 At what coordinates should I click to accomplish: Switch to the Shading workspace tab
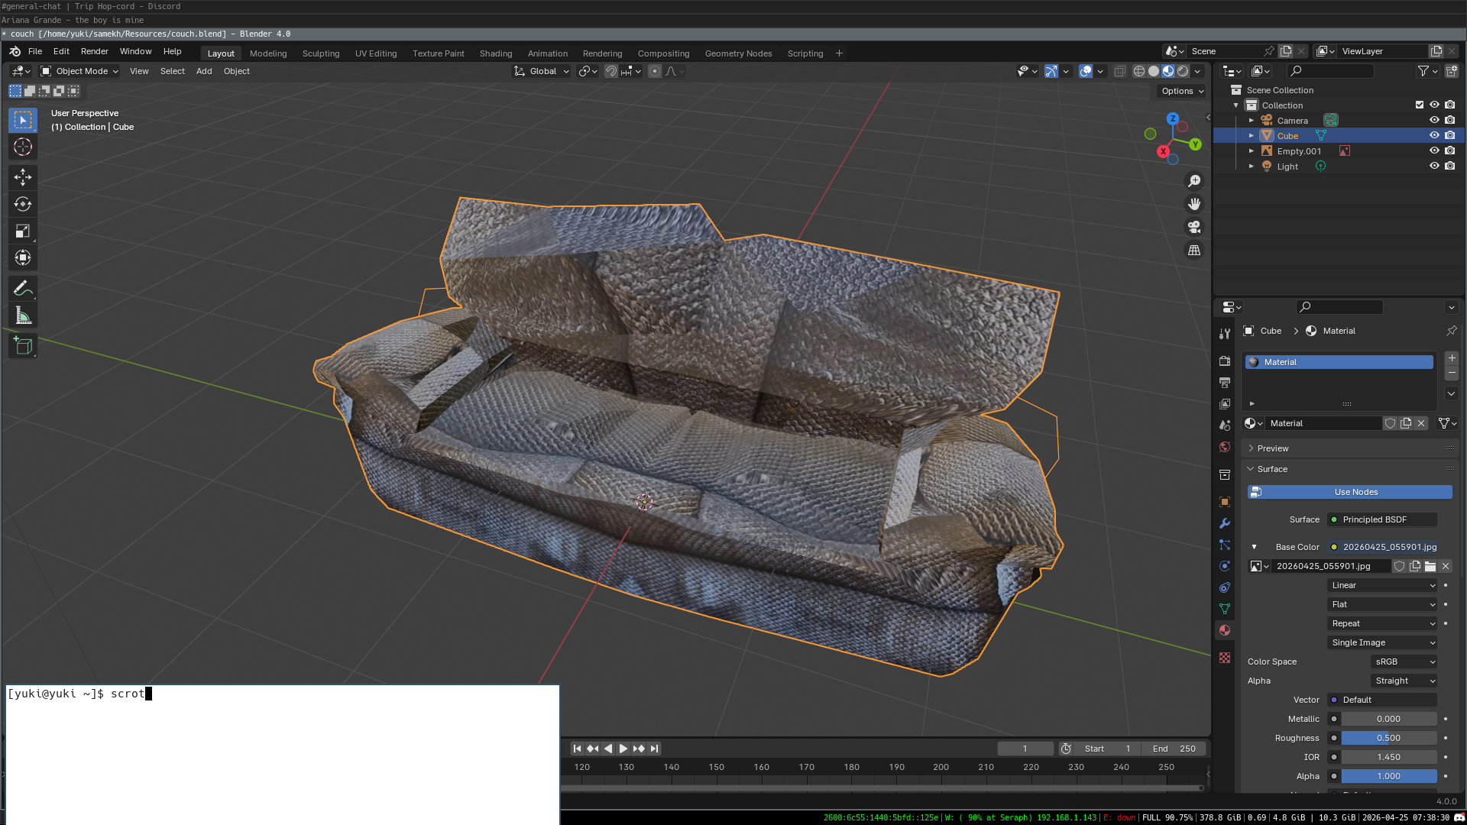pyautogui.click(x=495, y=53)
